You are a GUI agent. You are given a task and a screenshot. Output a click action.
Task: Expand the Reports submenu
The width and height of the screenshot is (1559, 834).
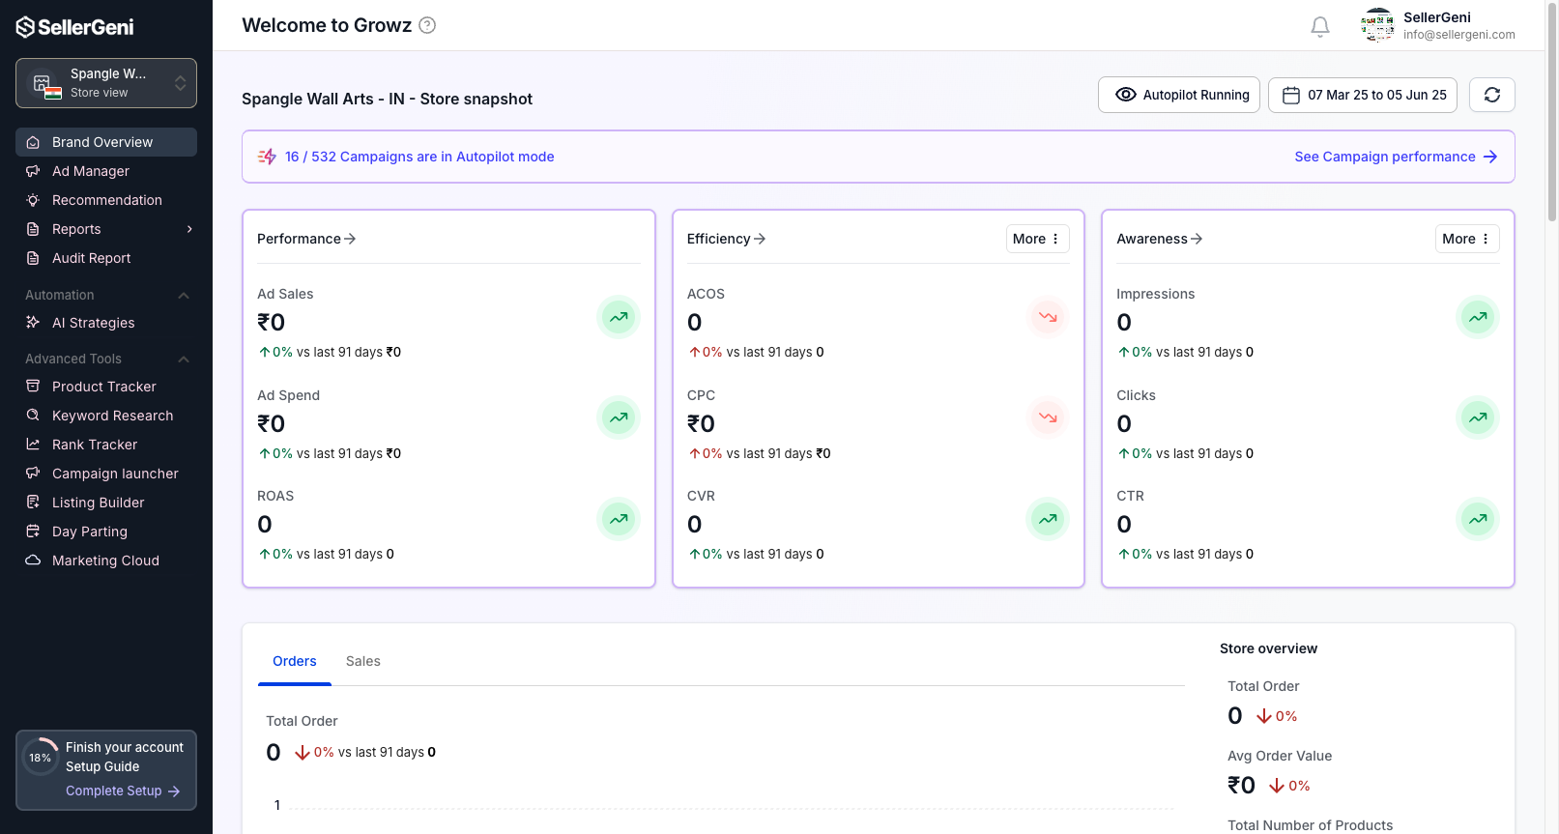pos(189,229)
